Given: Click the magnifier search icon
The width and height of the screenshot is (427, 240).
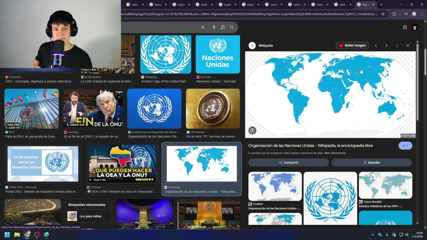Looking at the screenshot, I should click(x=232, y=27).
